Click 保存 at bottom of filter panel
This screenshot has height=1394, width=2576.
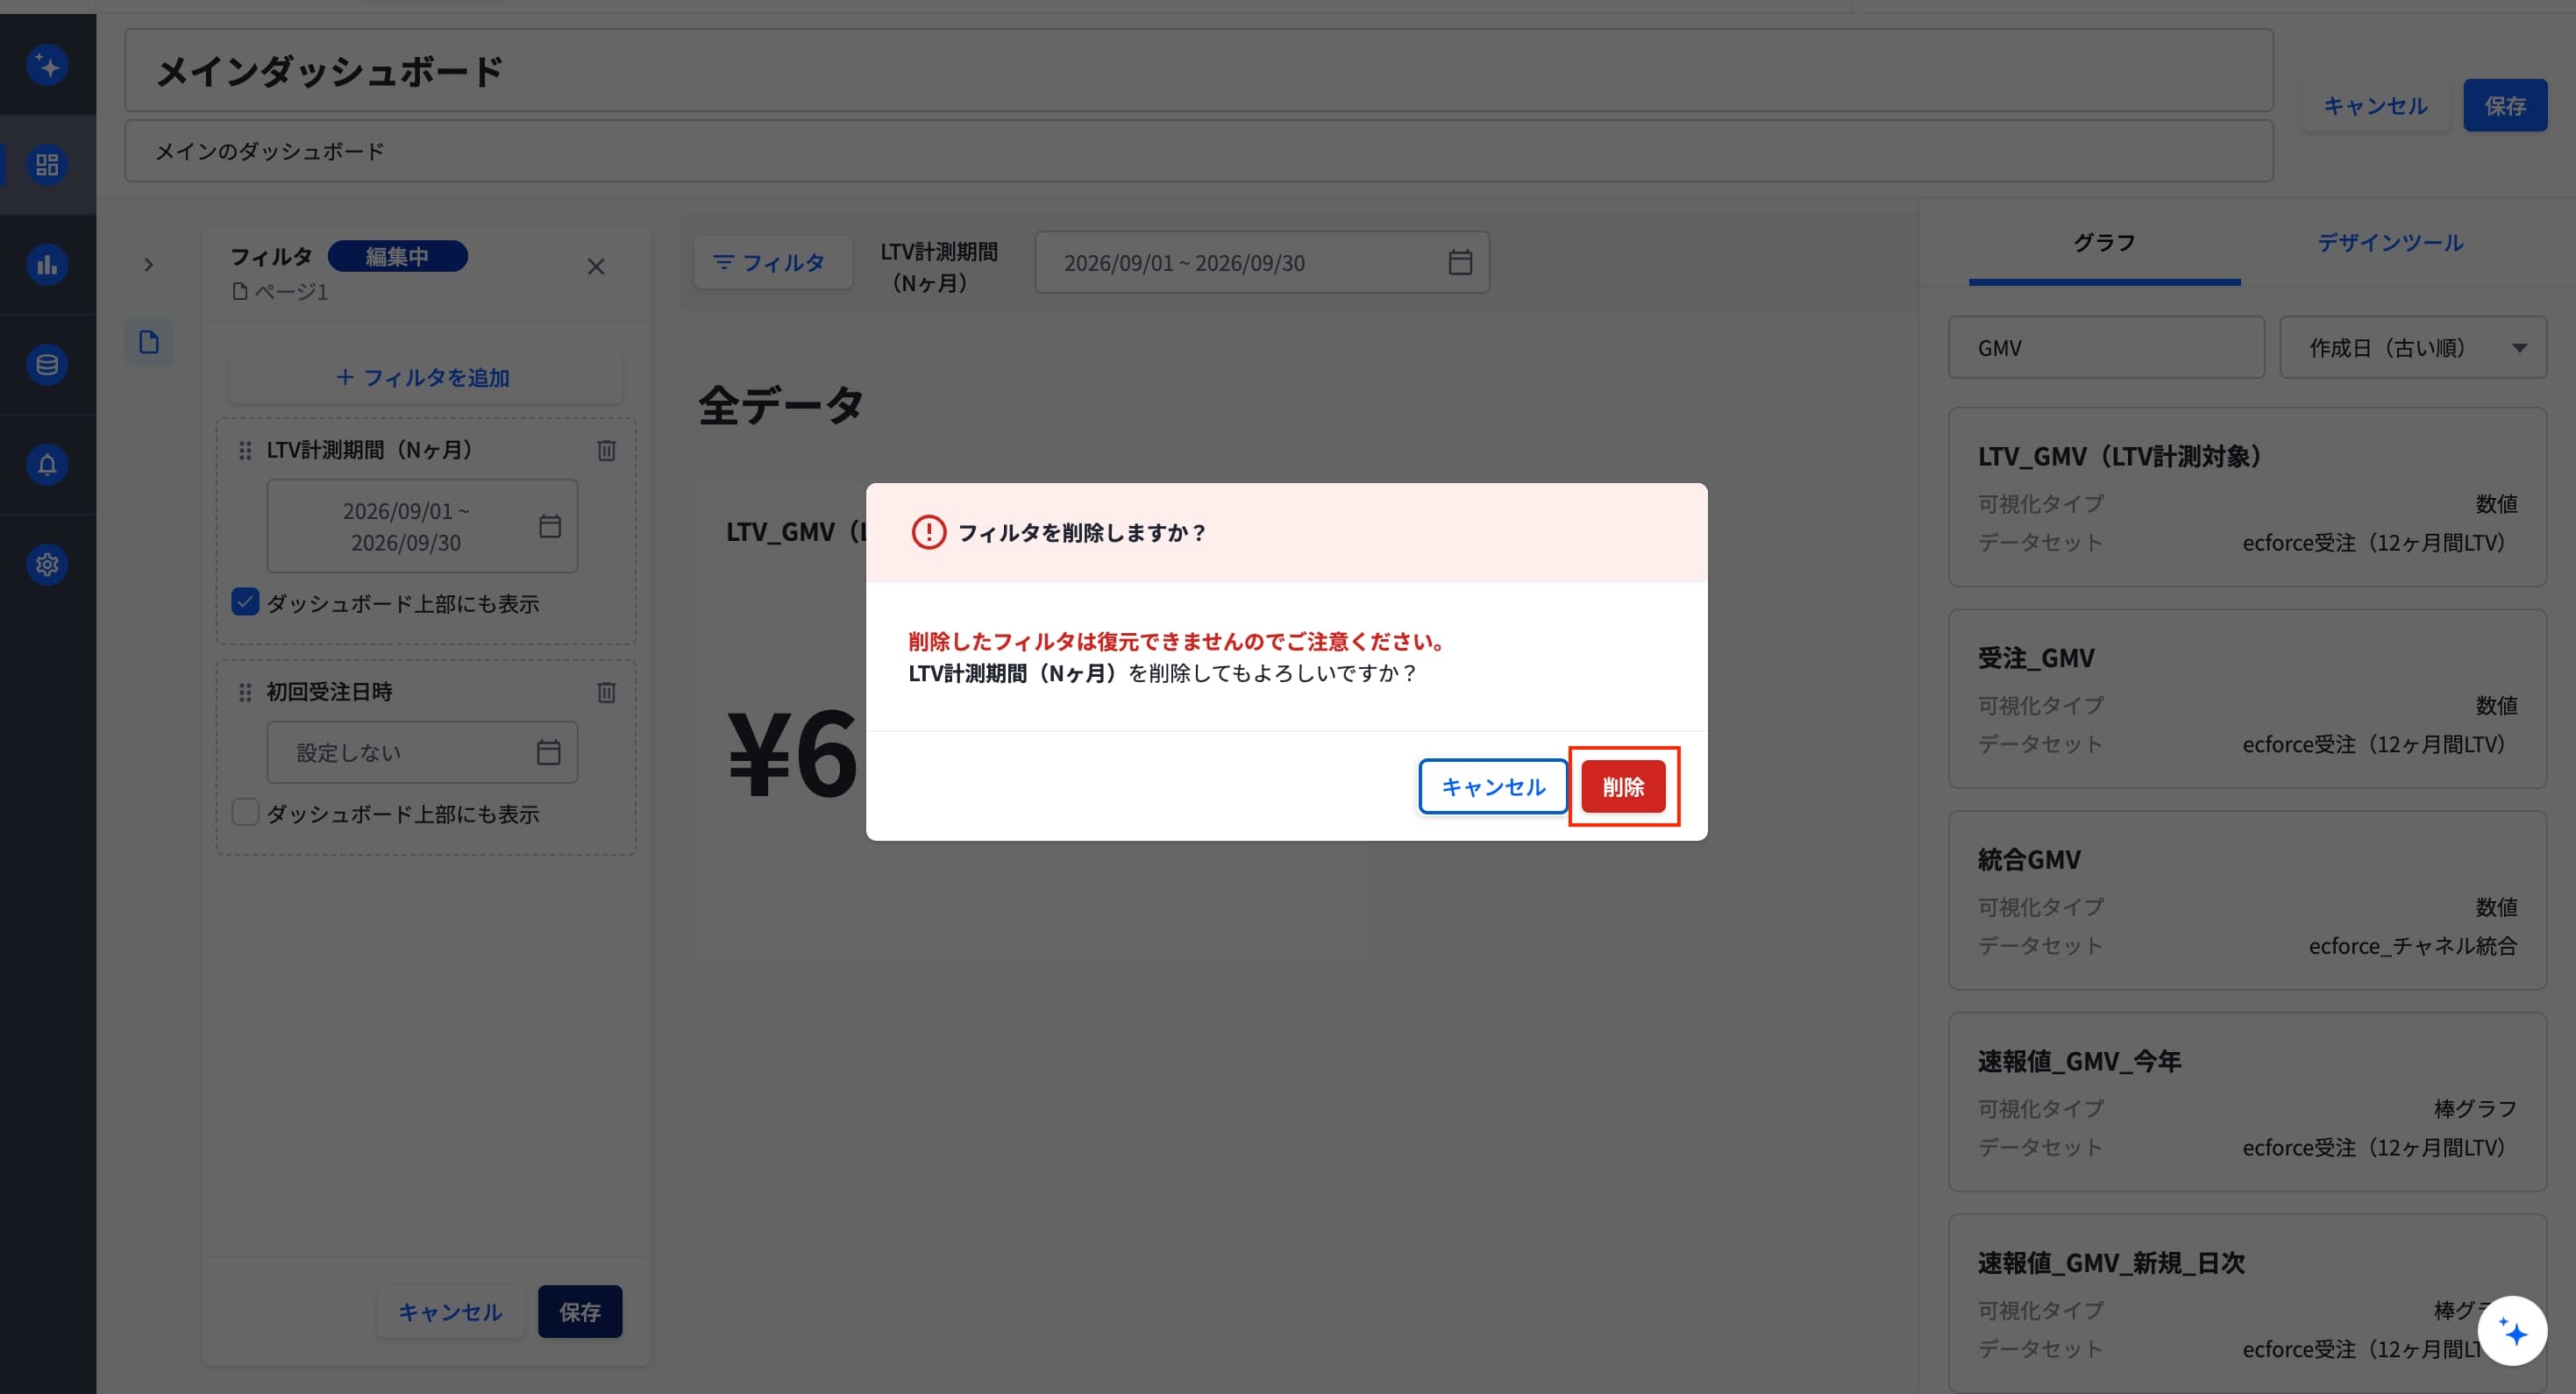(x=580, y=1312)
